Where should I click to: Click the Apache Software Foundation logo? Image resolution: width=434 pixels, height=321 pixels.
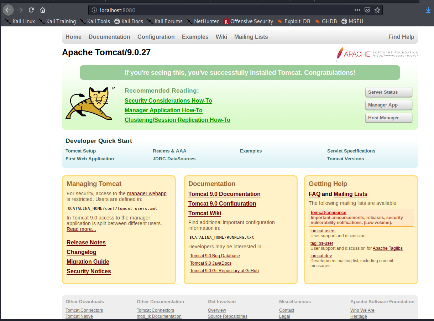[x=377, y=54]
